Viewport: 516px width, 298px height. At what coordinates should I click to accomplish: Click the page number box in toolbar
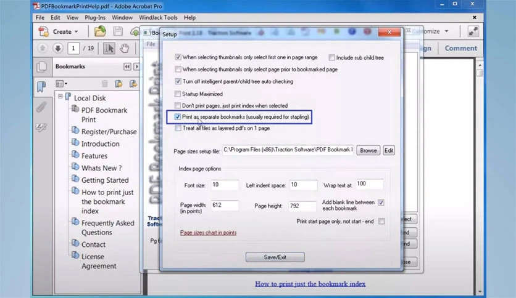pyautogui.click(x=73, y=48)
